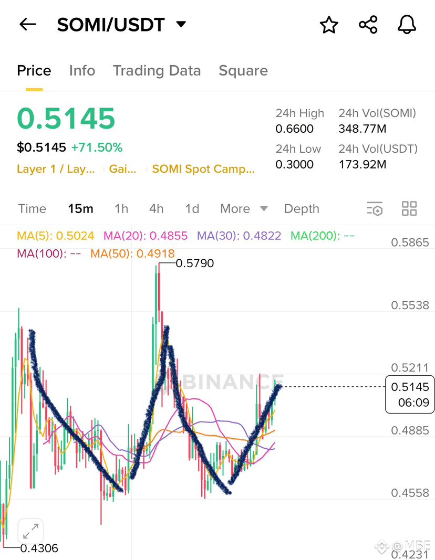Screen dimensions: 435x560
Task: Tap the 24h Vol(SOMI) value 348.77M
Action: (x=362, y=129)
